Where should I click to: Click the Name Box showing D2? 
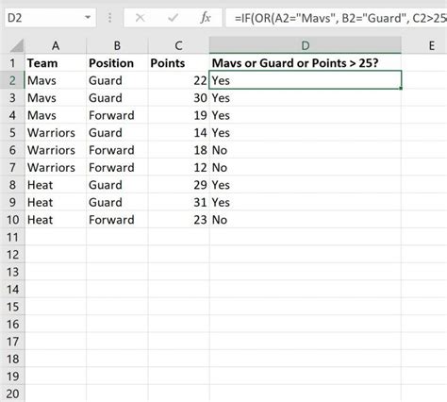pos(50,18)
